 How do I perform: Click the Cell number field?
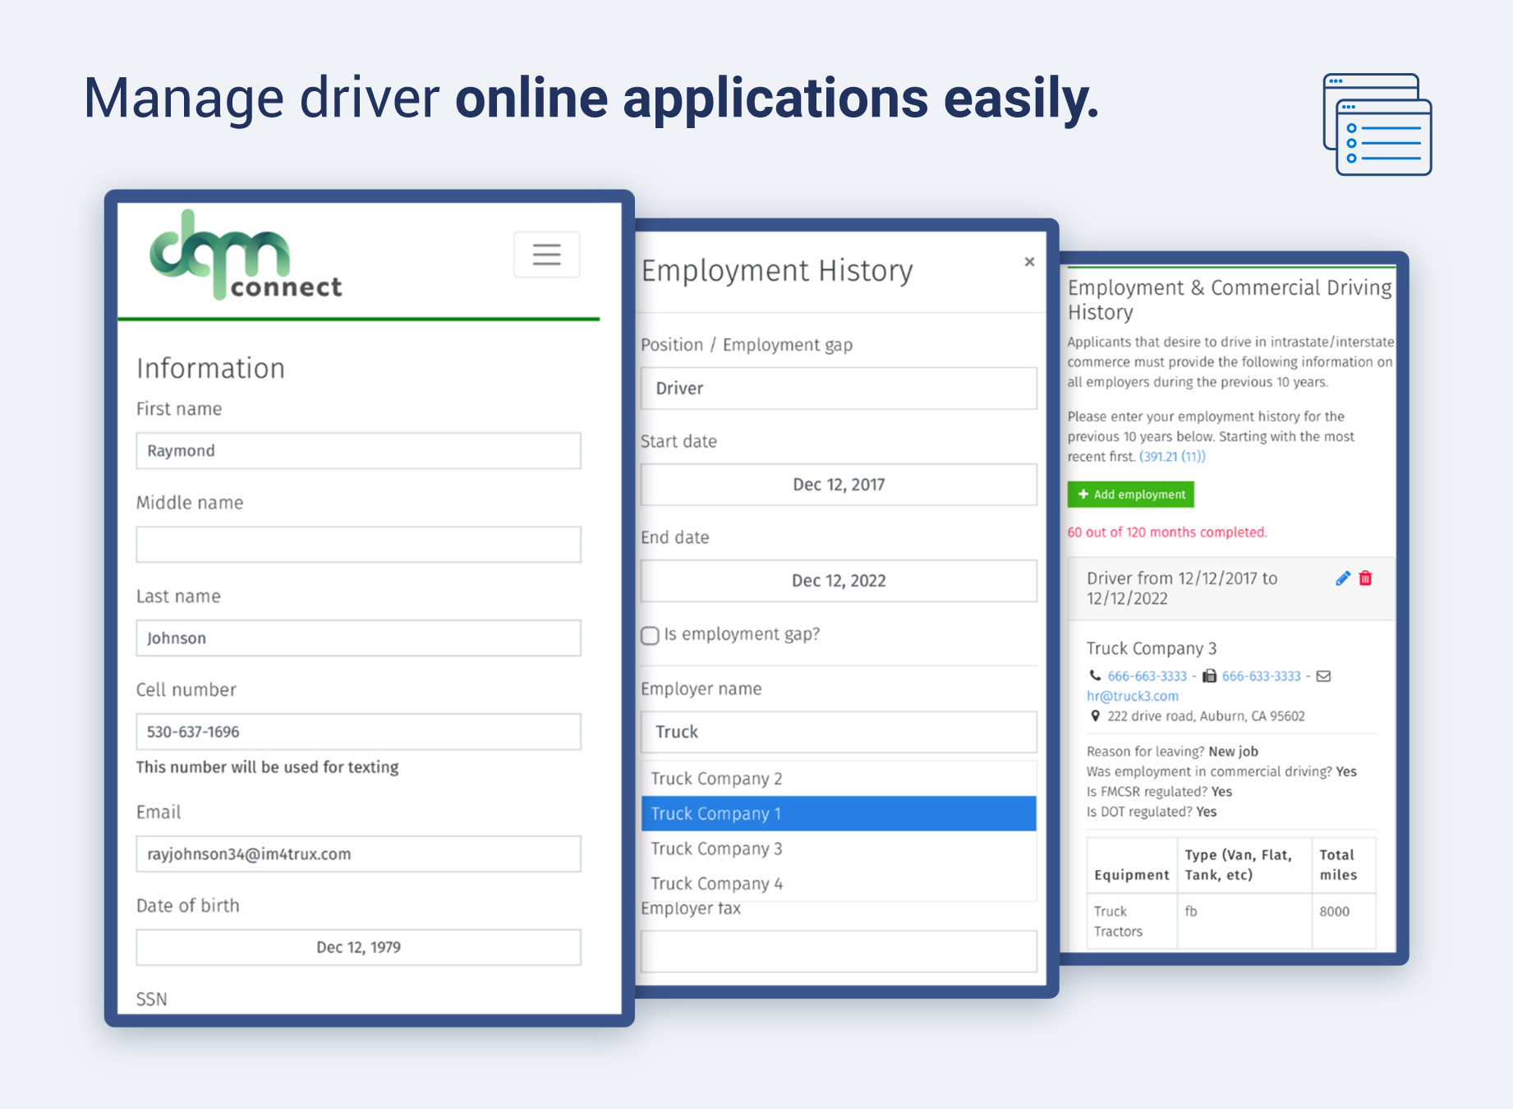coord(359,732)
